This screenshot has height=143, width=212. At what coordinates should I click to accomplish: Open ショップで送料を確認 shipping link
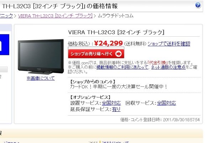click(169, 44)
